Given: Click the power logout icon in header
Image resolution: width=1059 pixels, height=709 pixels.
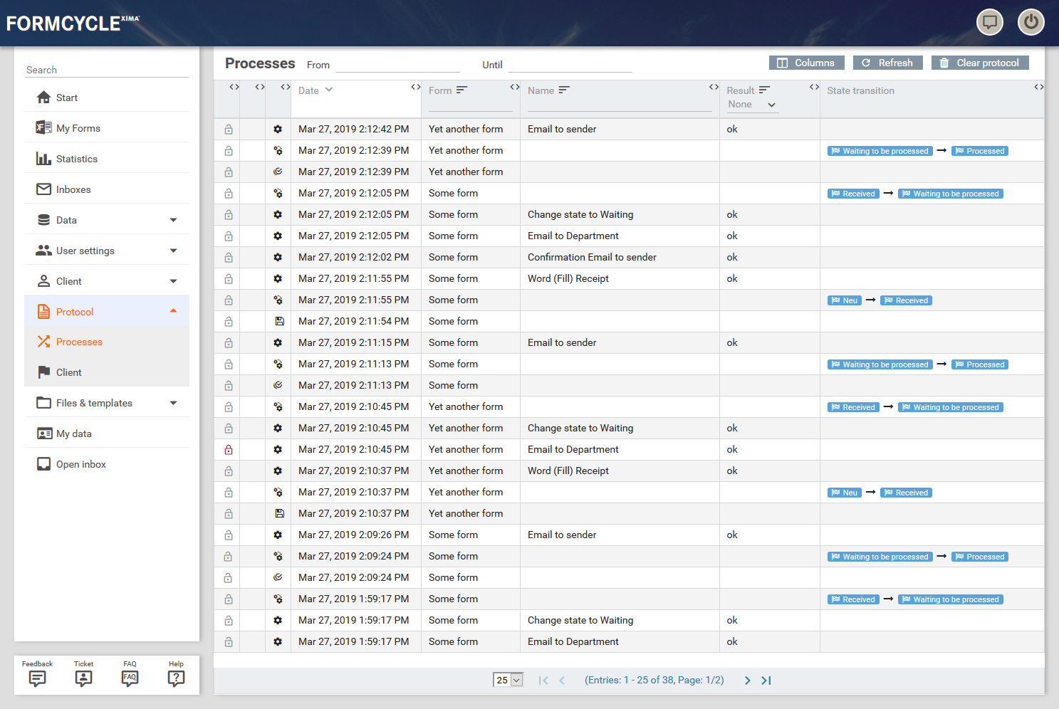Looking at the screenshot, I should [x=1031, y=22].
